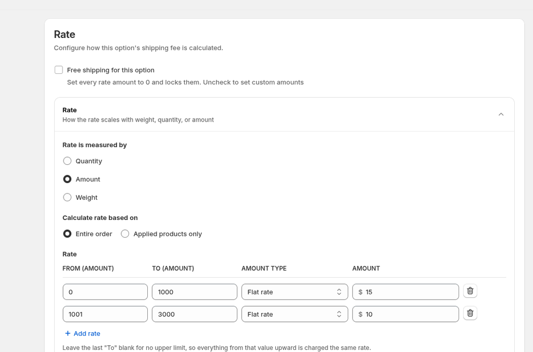The width and height of the screenshot is (533, 352).
Task: Edit the From amount field containing 0
Action: pyautogui.click(x=105, y=292)
